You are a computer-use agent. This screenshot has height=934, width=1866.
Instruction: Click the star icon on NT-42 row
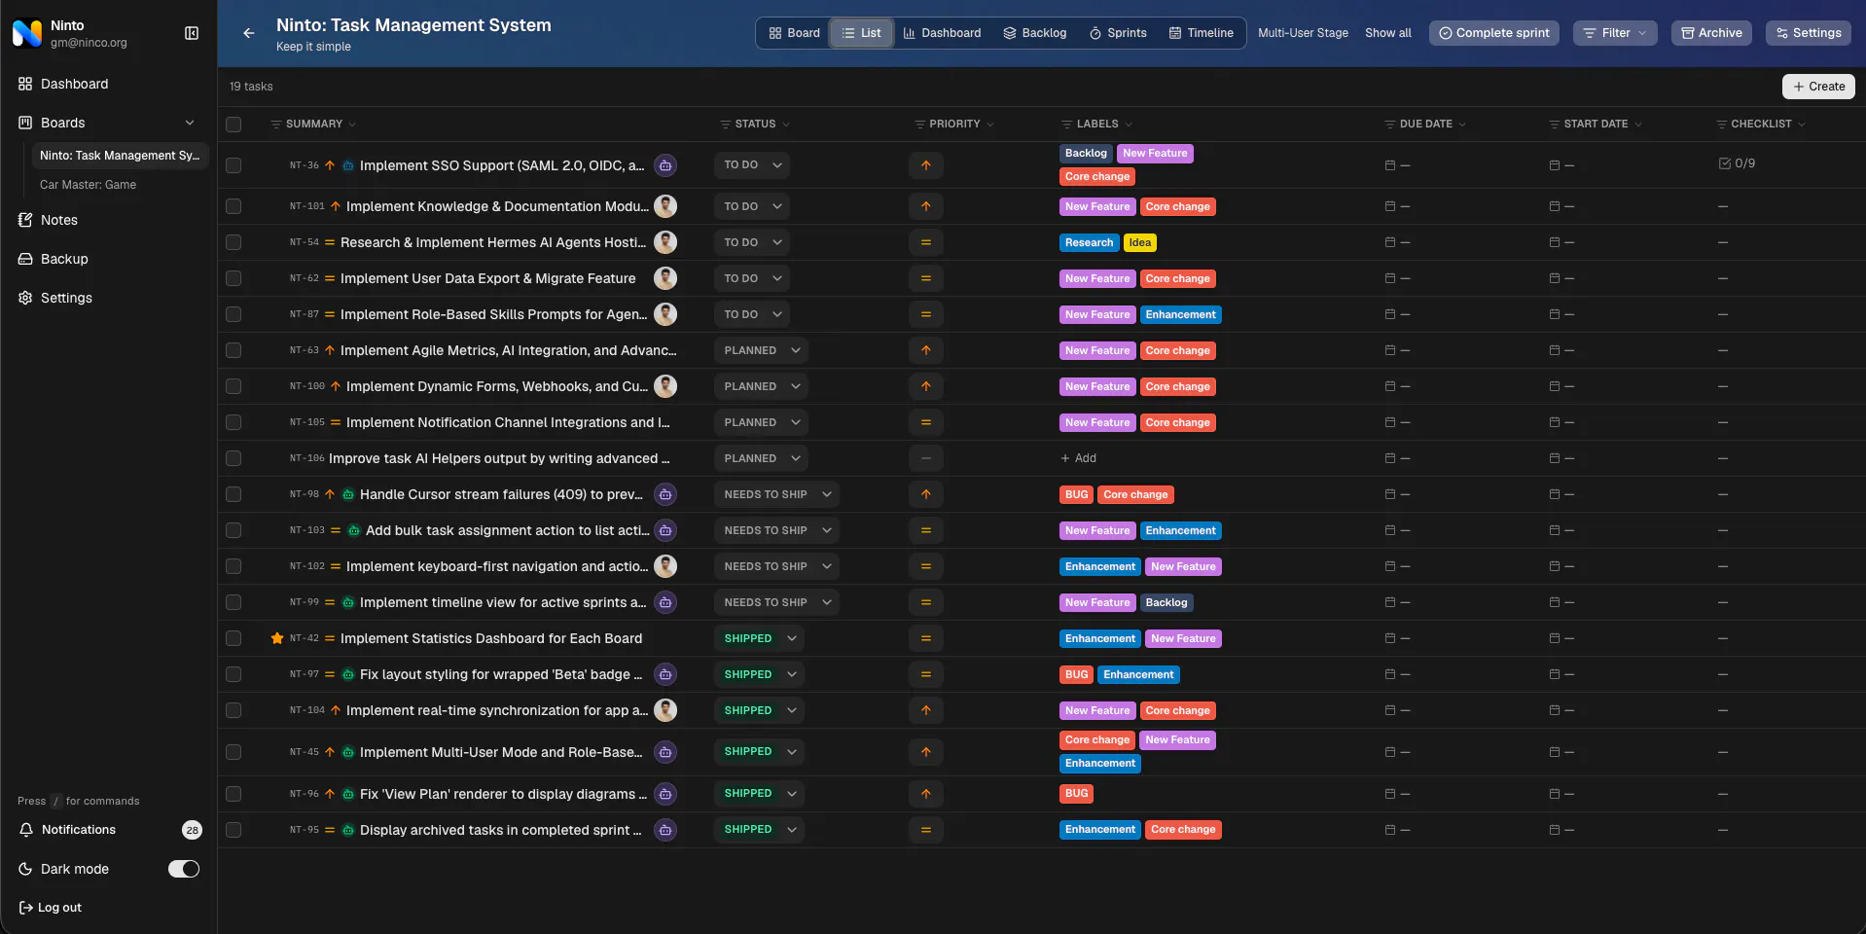[x=277, y=638]
